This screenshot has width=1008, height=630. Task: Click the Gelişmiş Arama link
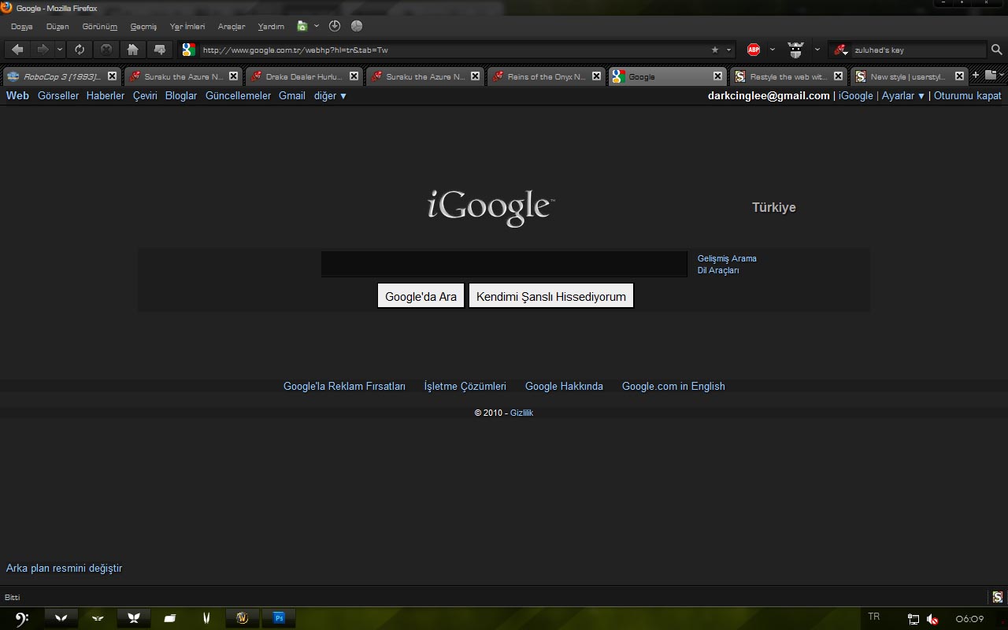point(727,258)
